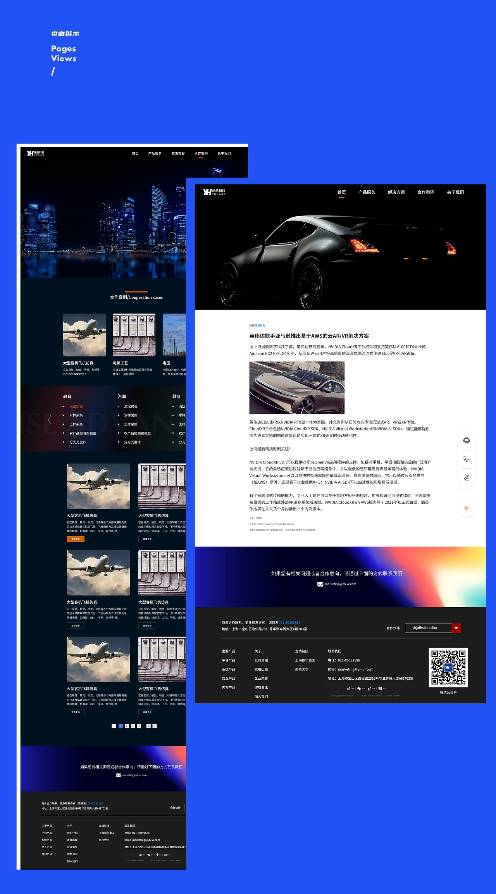Go to previous page in pagination
496x894 pixels.
[x=114, y=726]
